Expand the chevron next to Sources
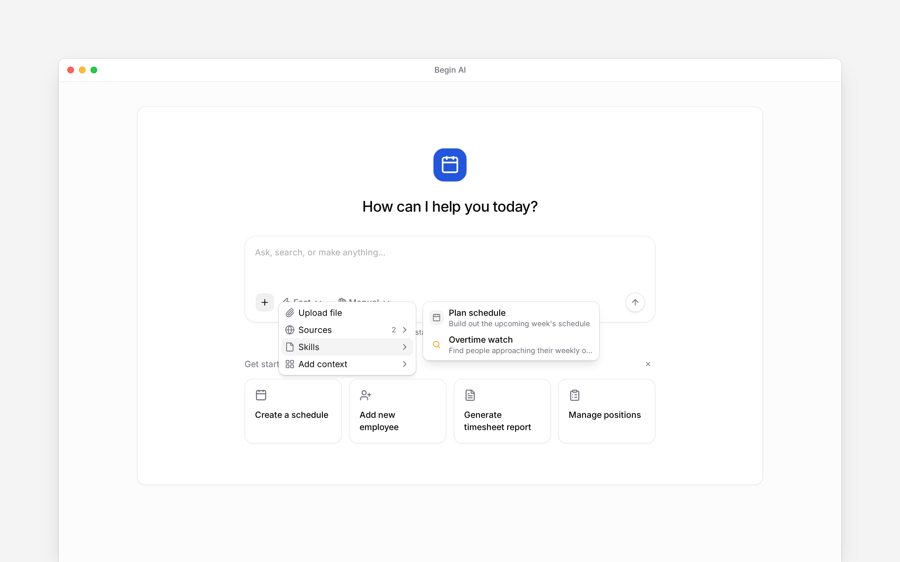900x562 pixels. 405,330
